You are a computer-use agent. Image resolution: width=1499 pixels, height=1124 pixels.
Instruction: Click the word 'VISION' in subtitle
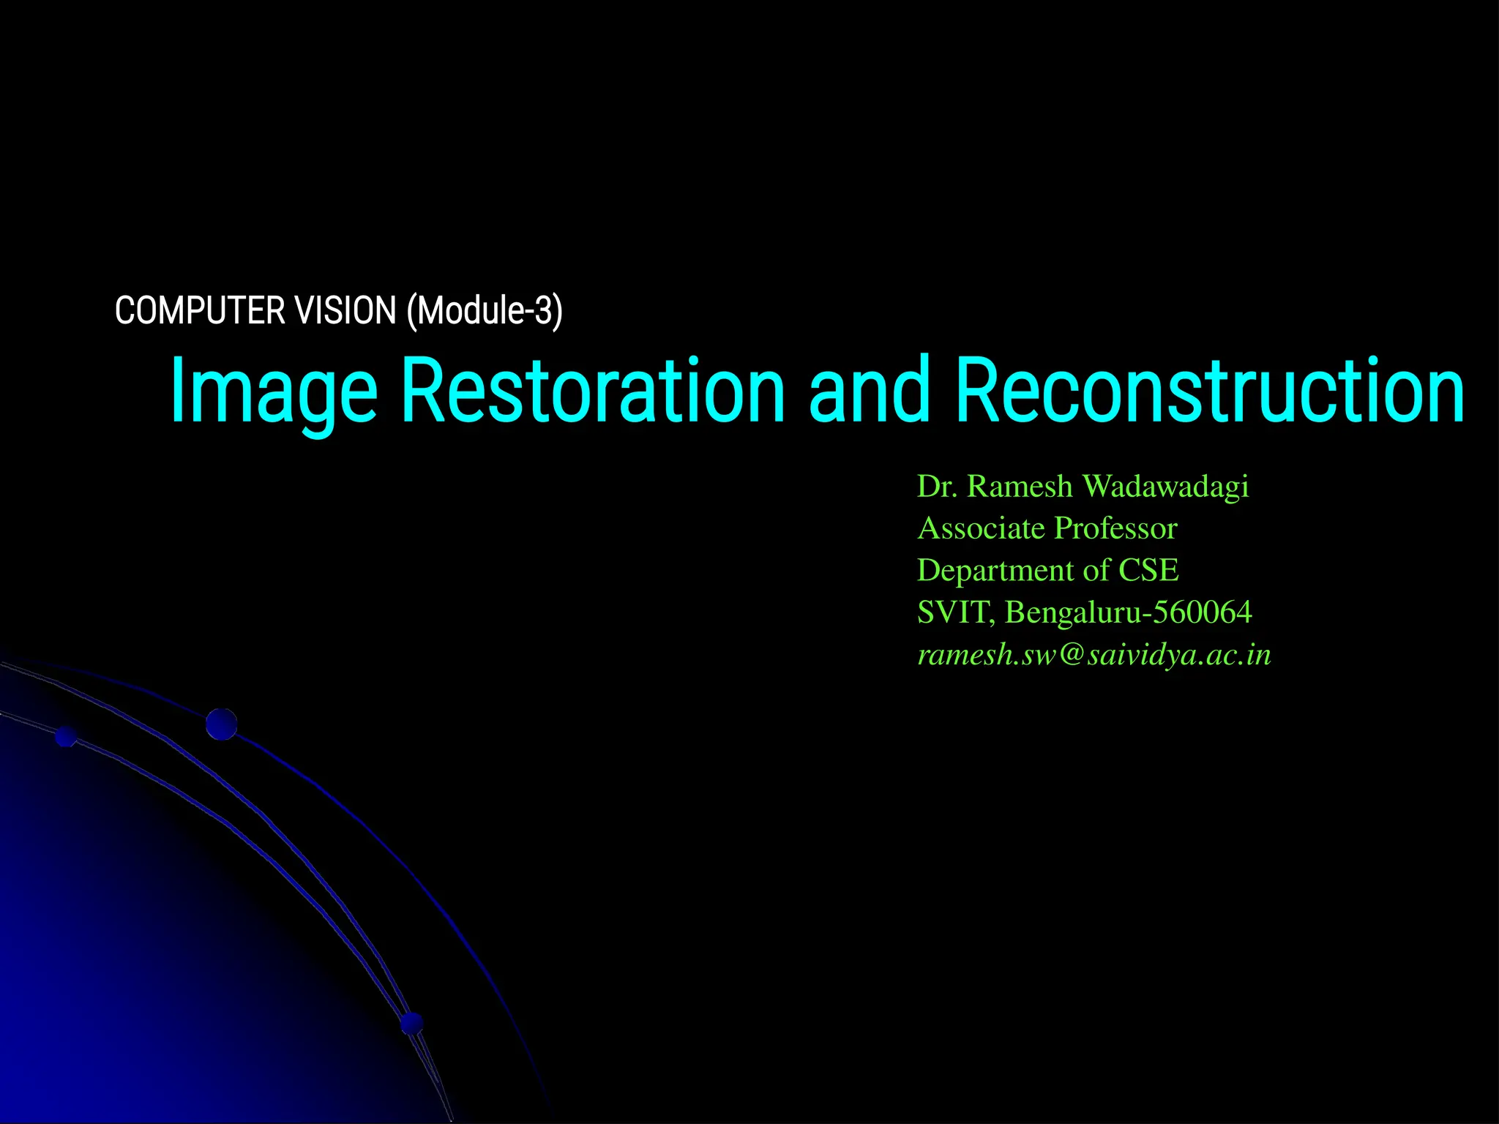[345, 311]
